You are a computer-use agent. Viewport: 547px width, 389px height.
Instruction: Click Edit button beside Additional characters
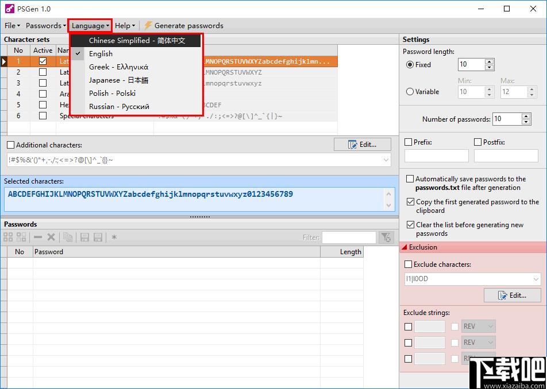[362, 145]
